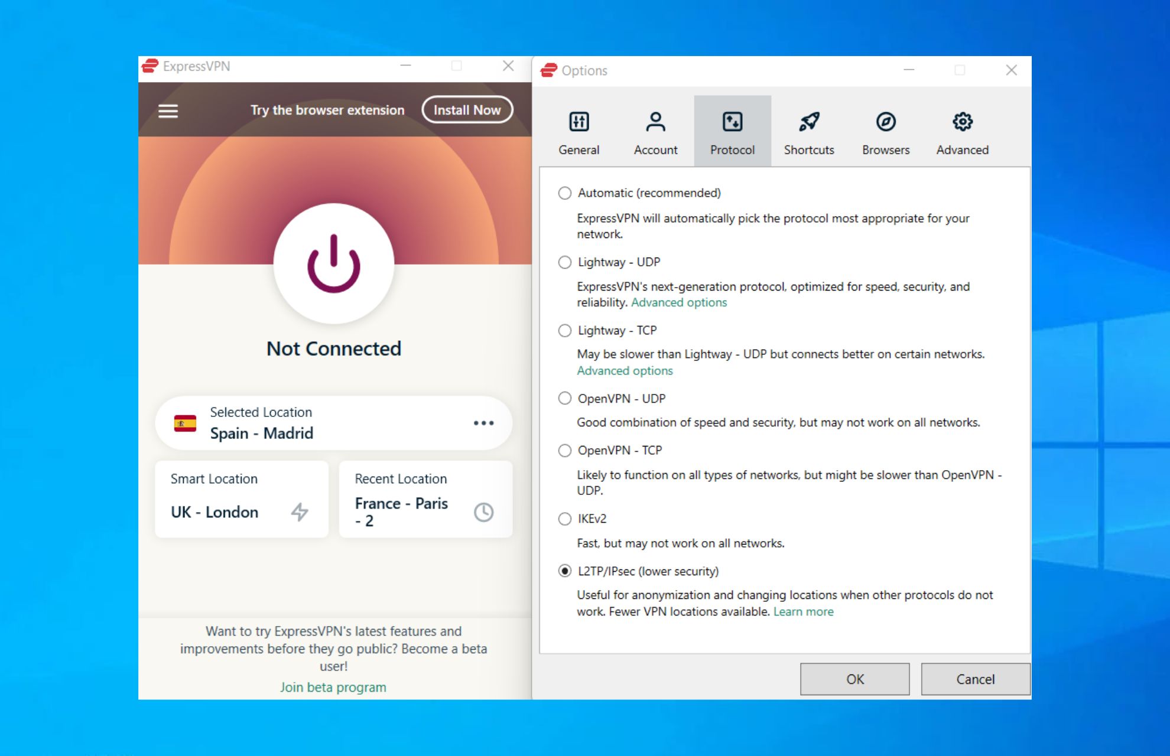Click the 'Not Connected' status text
The image size is (1170, 756).
334,348
